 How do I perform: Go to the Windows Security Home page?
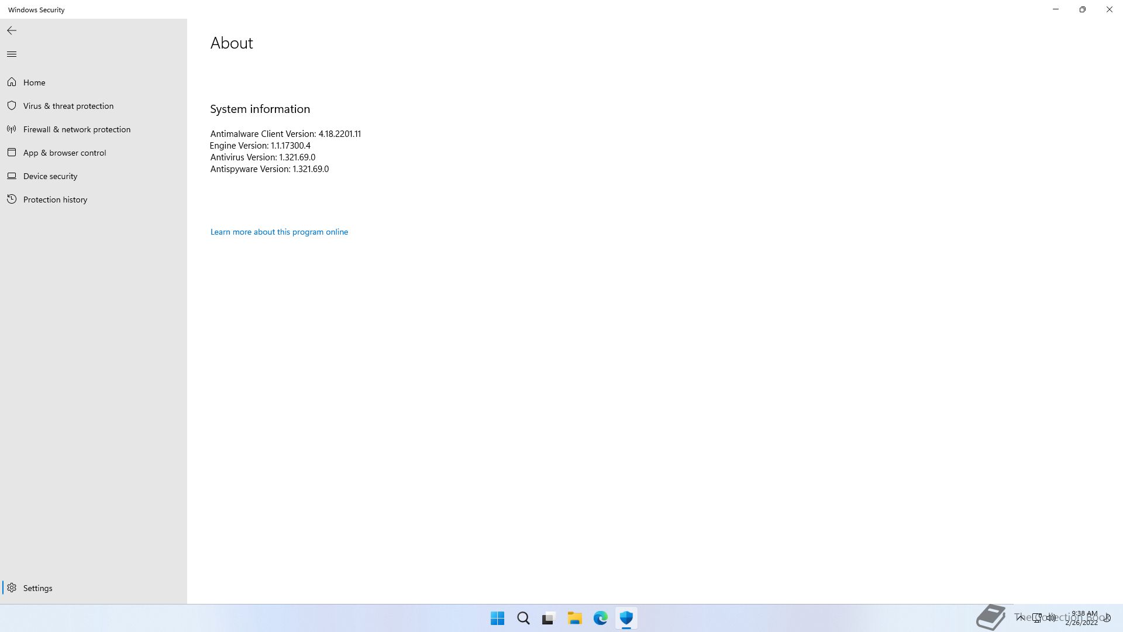[x=34, y=83]
